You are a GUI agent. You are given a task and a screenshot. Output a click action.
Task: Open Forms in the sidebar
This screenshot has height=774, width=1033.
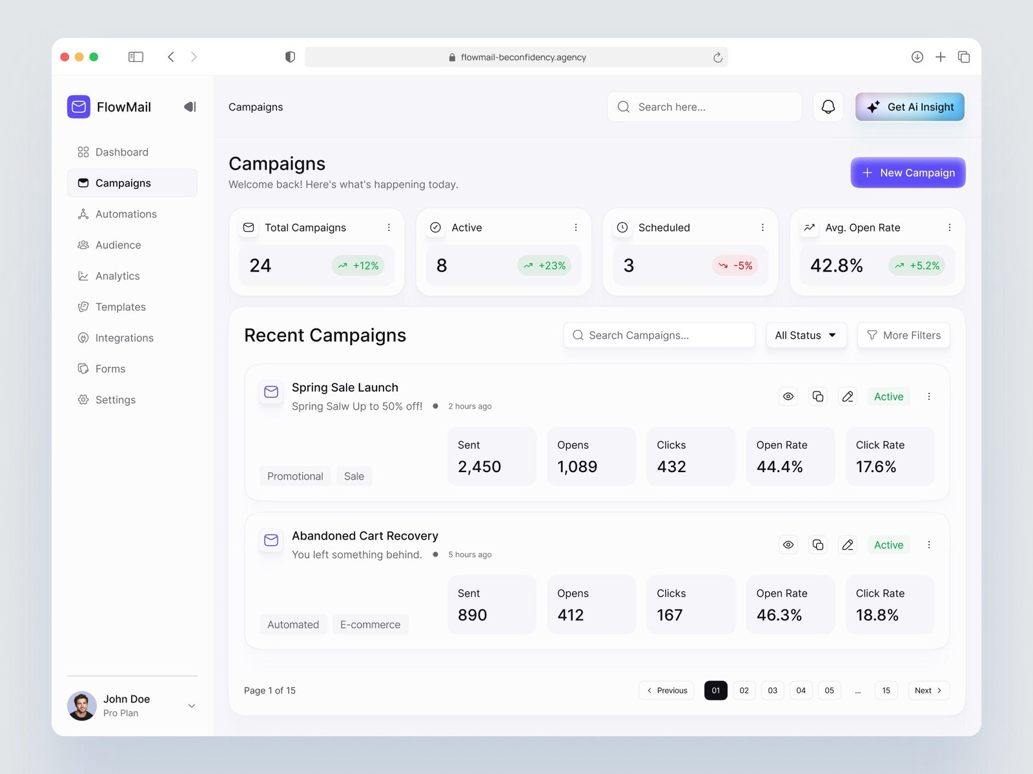click(x=132, y=369)
